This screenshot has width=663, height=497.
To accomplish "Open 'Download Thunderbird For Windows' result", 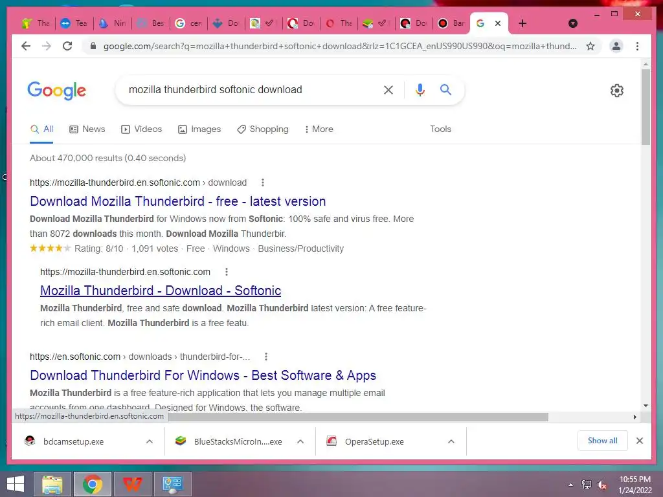I will click(203, 375).
